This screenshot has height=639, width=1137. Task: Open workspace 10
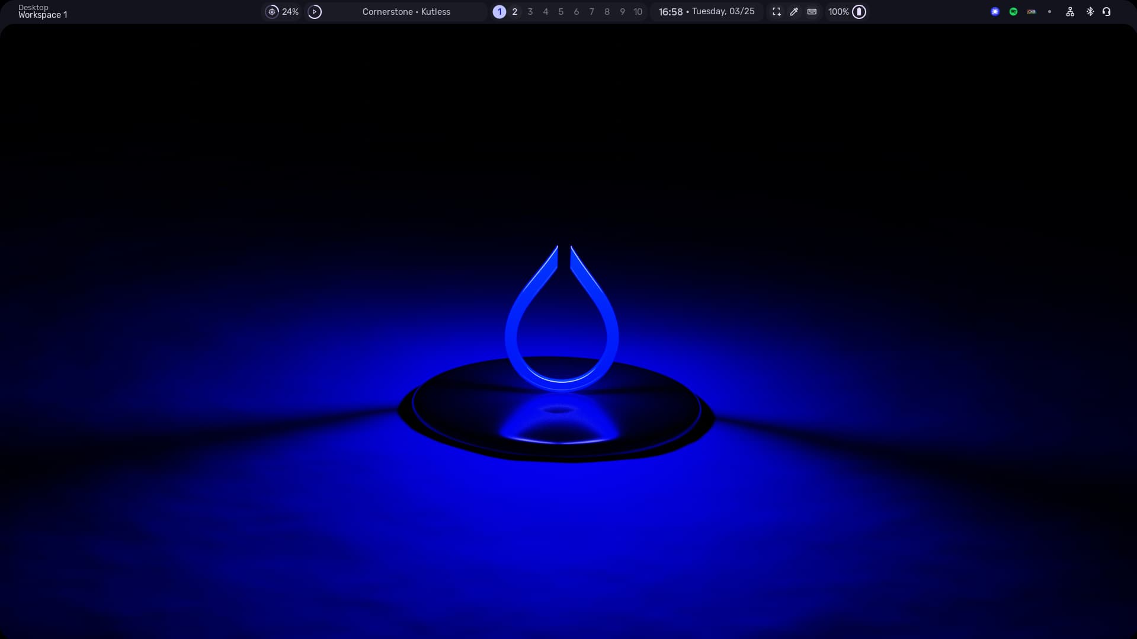coord(638,11)
